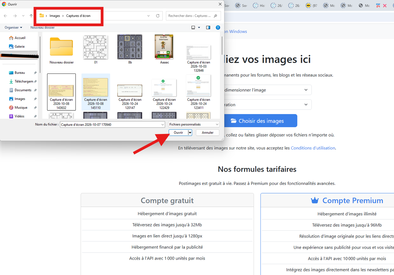Viewport: 394px width, 275px height.
Task: Click the 'Nouveau dossier' toolbar button
Action: pyautogui.click(x=42, y=27)
